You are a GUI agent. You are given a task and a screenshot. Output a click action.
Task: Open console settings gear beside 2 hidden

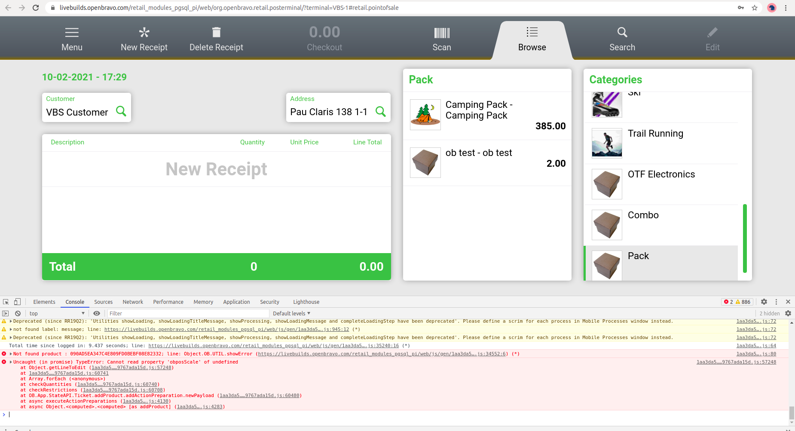[x=788, y=313]
